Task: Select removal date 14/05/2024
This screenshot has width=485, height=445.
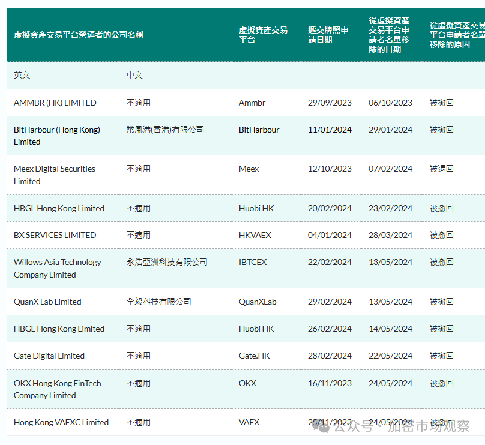Action: coord(390,329)
